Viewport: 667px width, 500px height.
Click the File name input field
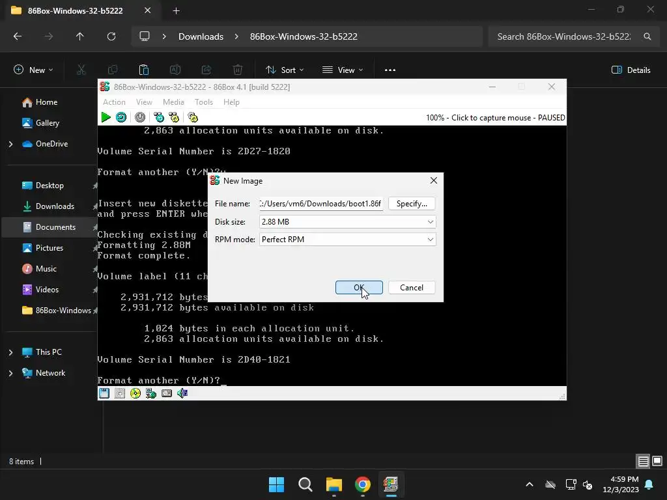pos(321,204)
